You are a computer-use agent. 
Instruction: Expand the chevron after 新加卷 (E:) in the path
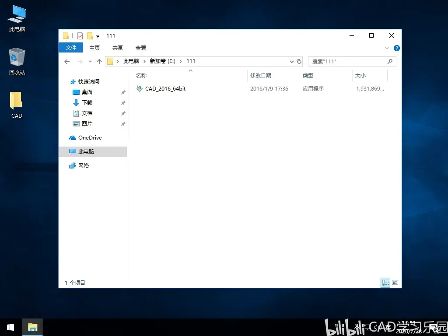pyautogui.click(x=181, y=61)
